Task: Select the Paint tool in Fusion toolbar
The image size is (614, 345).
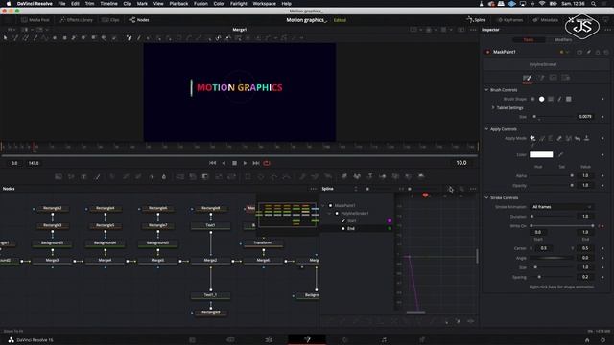Action: [97, 176]
